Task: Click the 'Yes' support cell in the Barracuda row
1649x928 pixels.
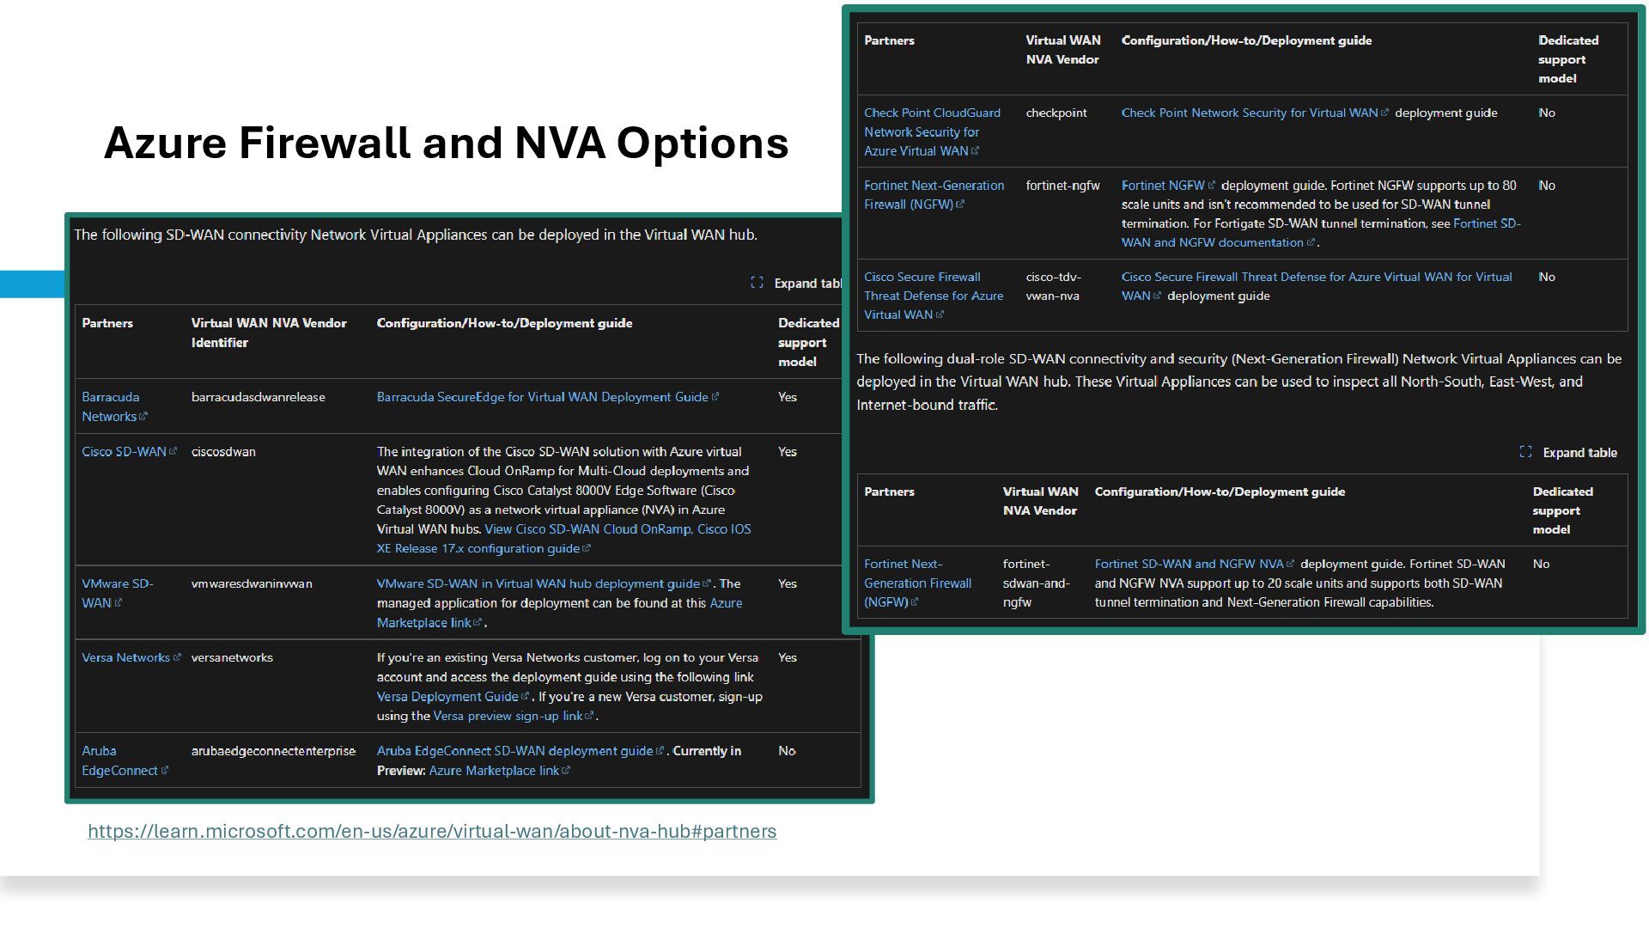Action: coord(788,397)
